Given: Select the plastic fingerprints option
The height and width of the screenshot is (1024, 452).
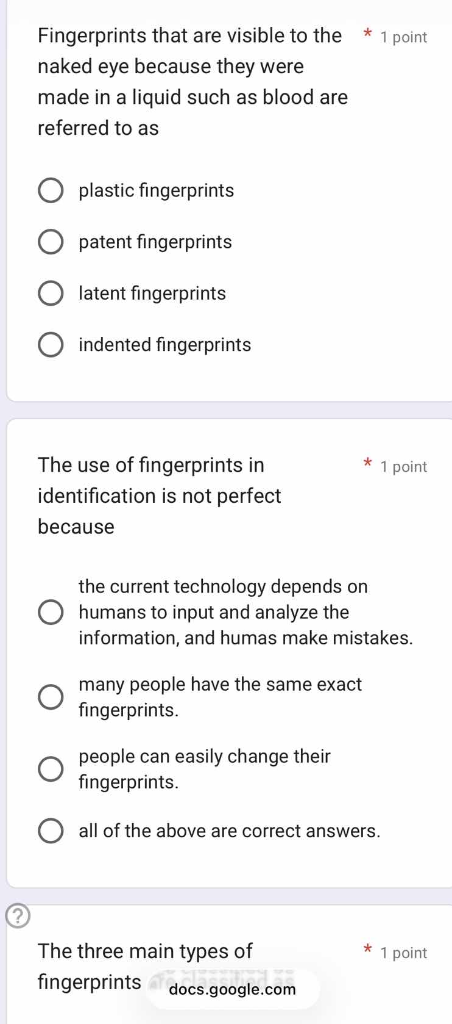Looking at the screenshot, I should 51,190.
